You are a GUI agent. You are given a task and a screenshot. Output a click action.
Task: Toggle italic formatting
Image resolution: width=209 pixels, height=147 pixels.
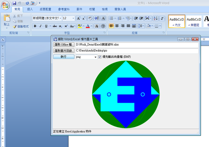(40, 26)
